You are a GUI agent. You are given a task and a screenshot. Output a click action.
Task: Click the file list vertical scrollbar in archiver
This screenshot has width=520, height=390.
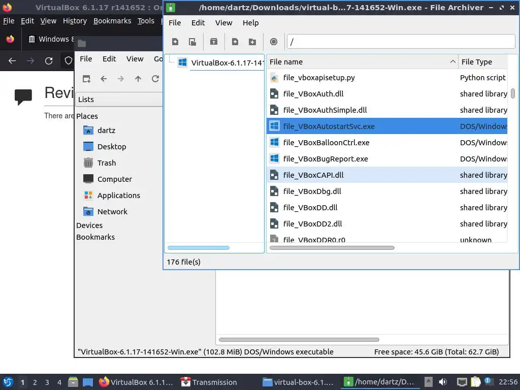coord(513,93)
